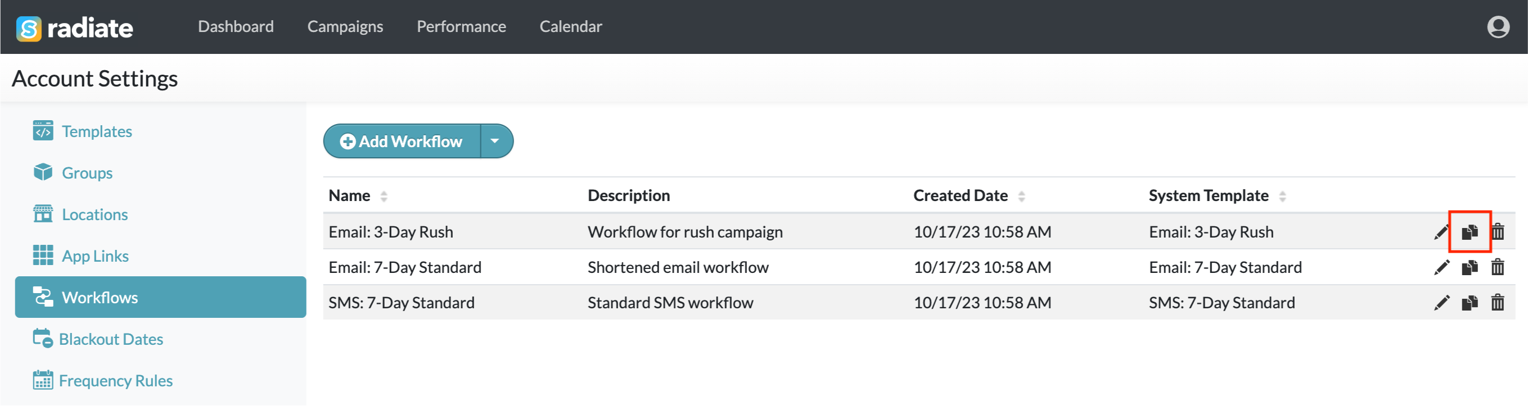Open the Dashboard tab
This screenshot has height=406, width=1528.
[x=236, y=26]
